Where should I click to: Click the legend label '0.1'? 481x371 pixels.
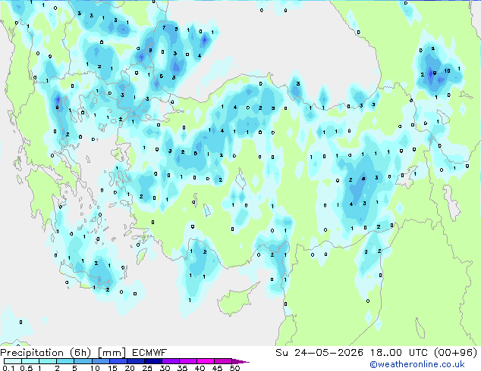(x=8, y=368)
